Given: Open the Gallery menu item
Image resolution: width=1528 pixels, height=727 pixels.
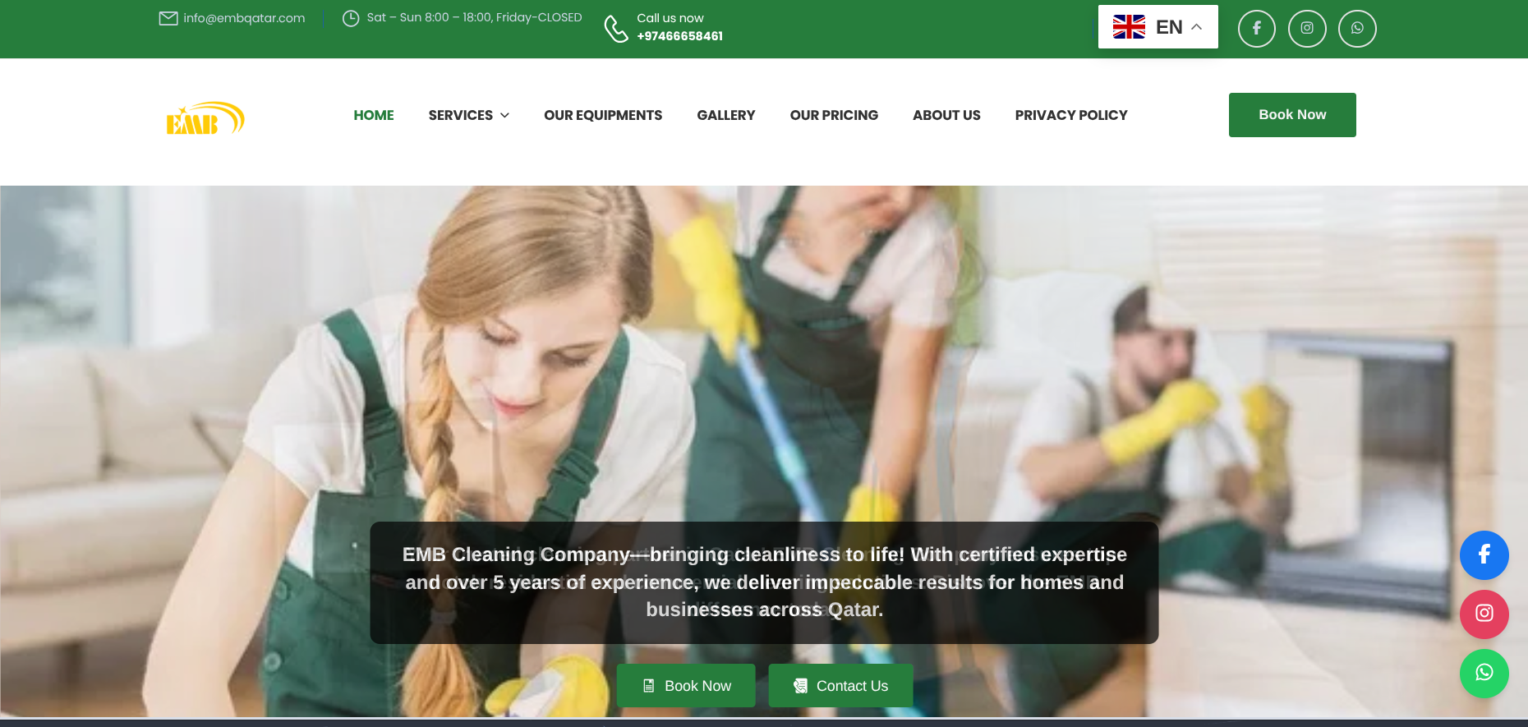Looking at the screenshot, I should tap(726, 115).
